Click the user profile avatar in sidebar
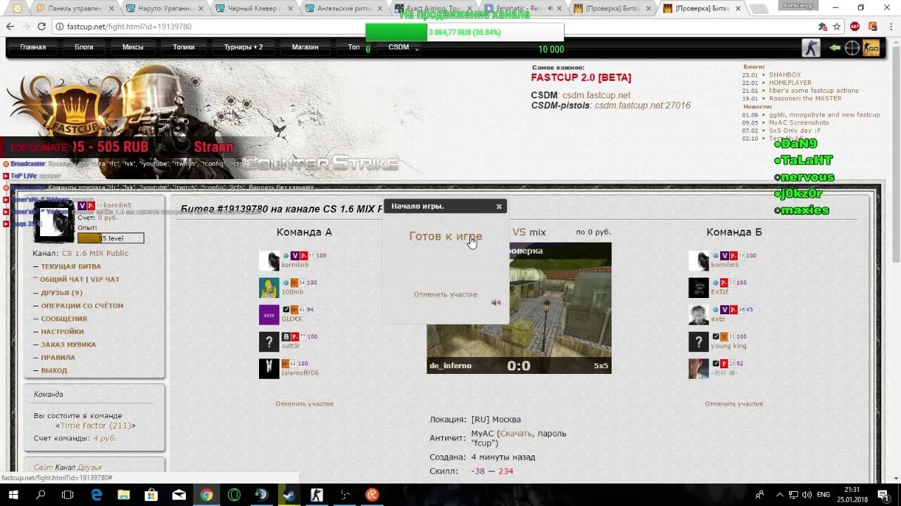This screenshot has height=506, width=901. point(54,221)
